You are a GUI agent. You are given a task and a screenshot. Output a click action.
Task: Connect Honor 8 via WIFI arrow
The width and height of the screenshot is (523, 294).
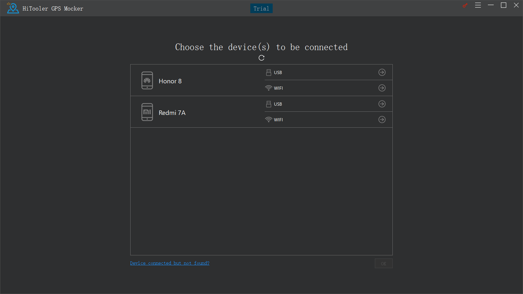[x=382, y=88]
